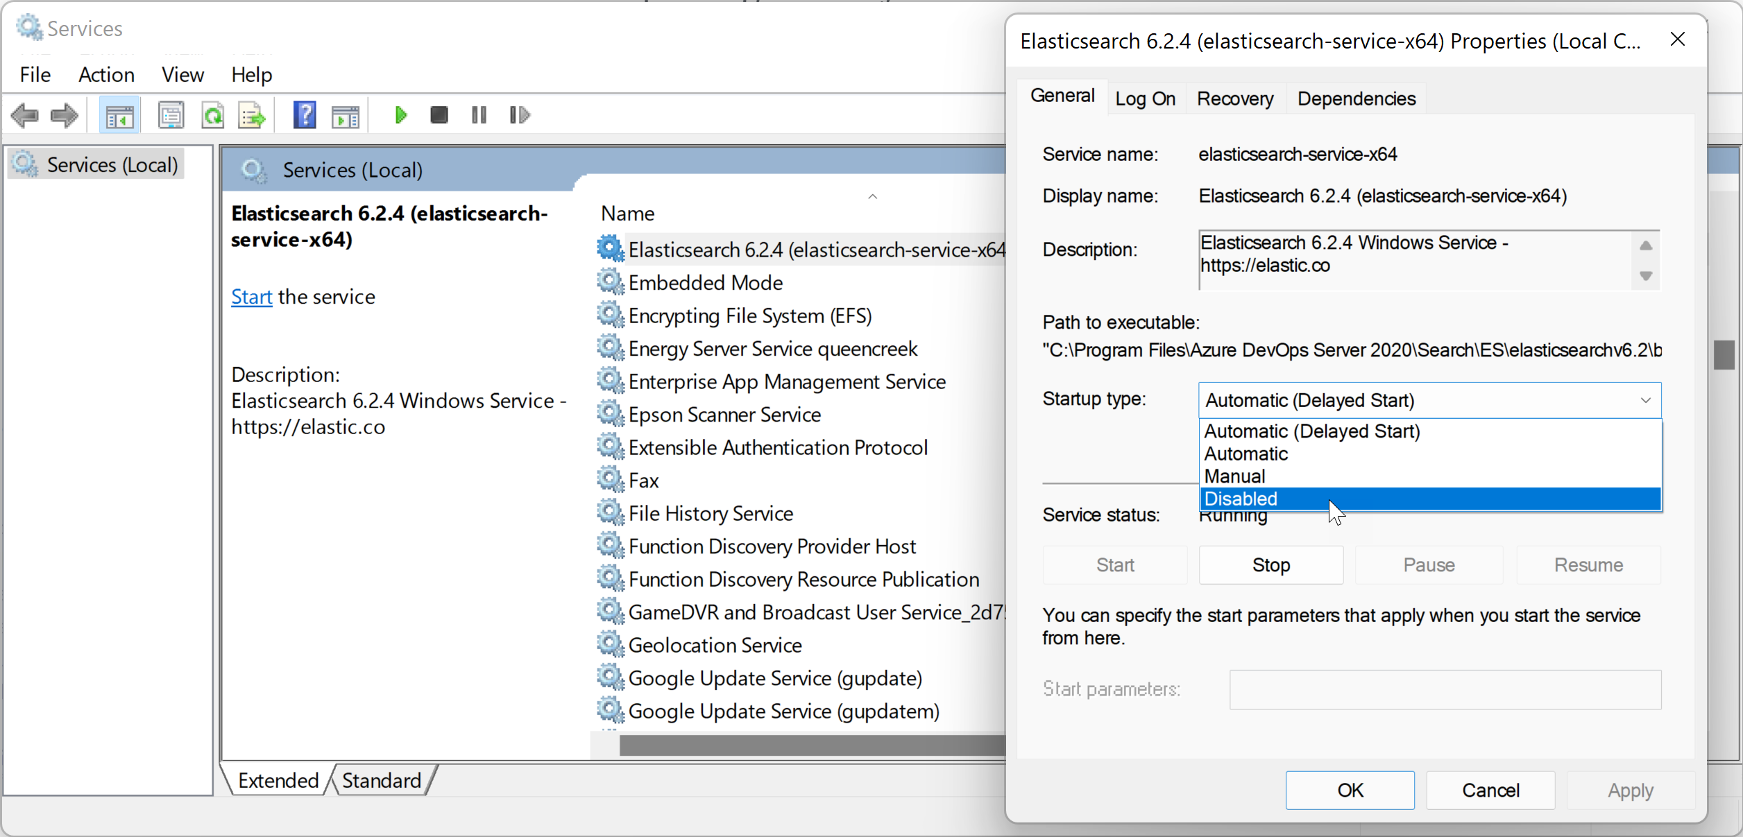Click the Export List toolbar icon

(x=251, y=115)
